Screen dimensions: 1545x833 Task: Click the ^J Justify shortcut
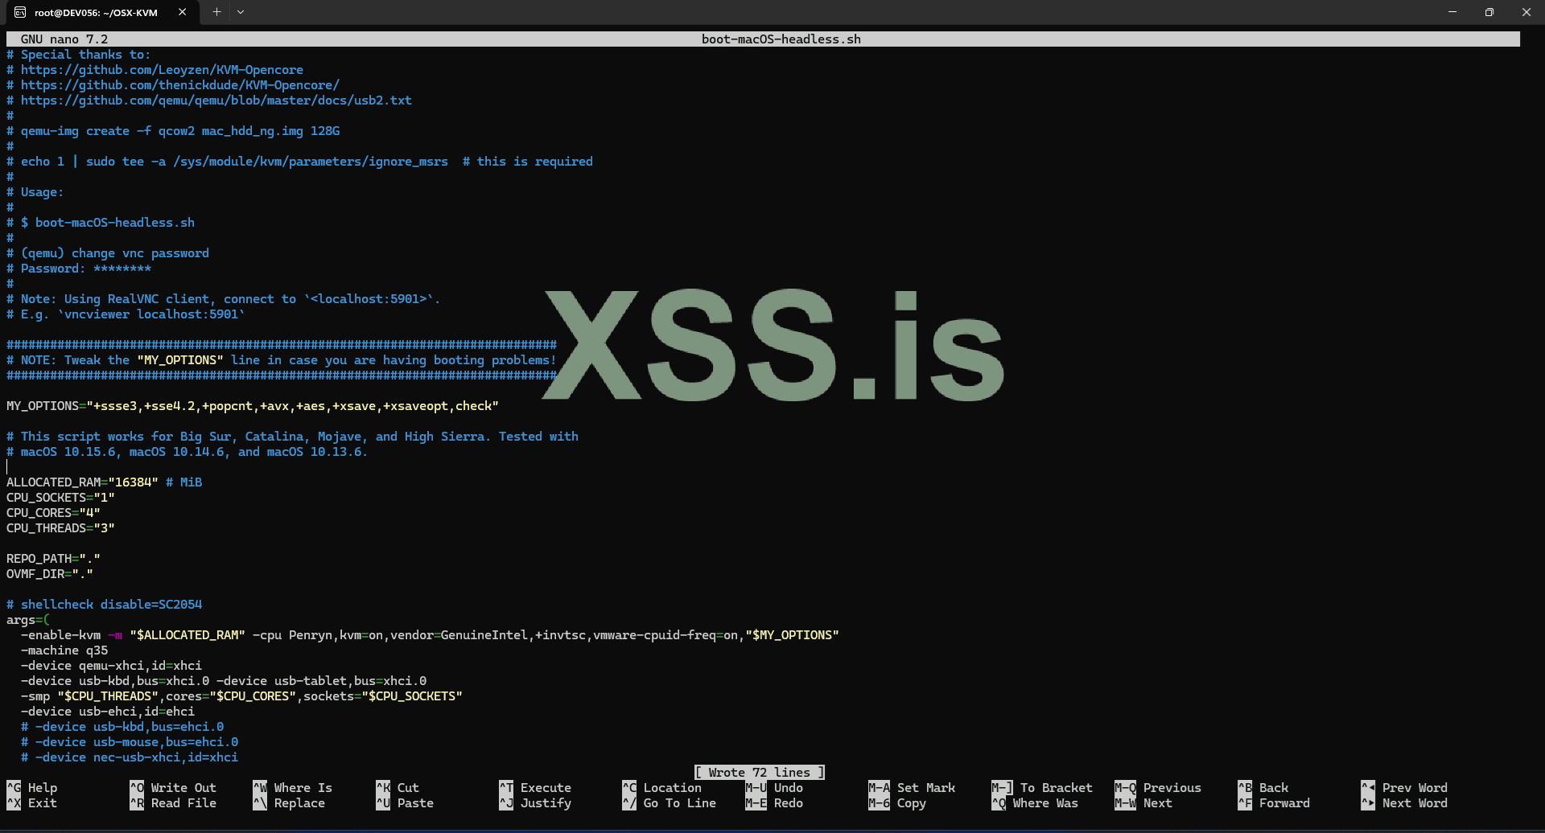coord(535,803)
